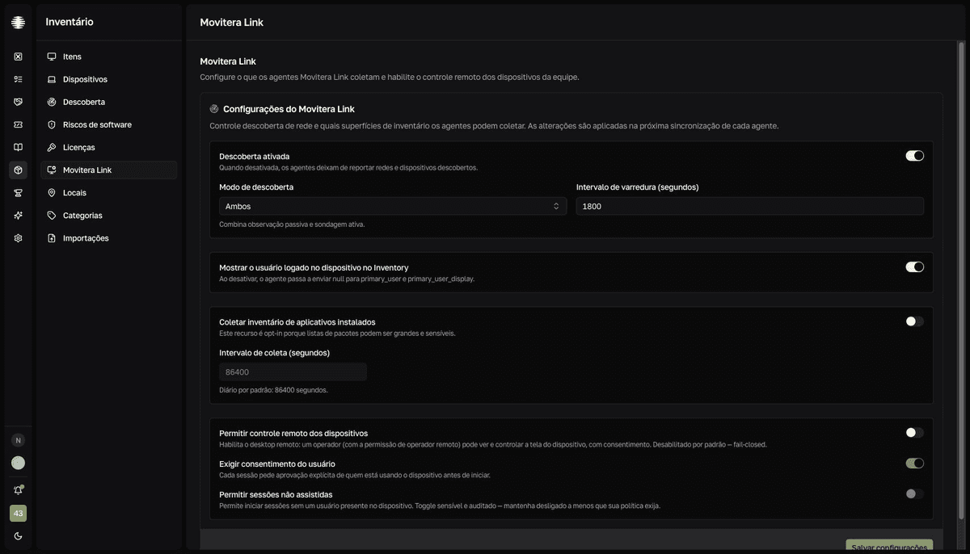The width and height of the screenshot is (970, 554).
Task: Open the gear settings icon in the rail
Action: click(18, 238)
